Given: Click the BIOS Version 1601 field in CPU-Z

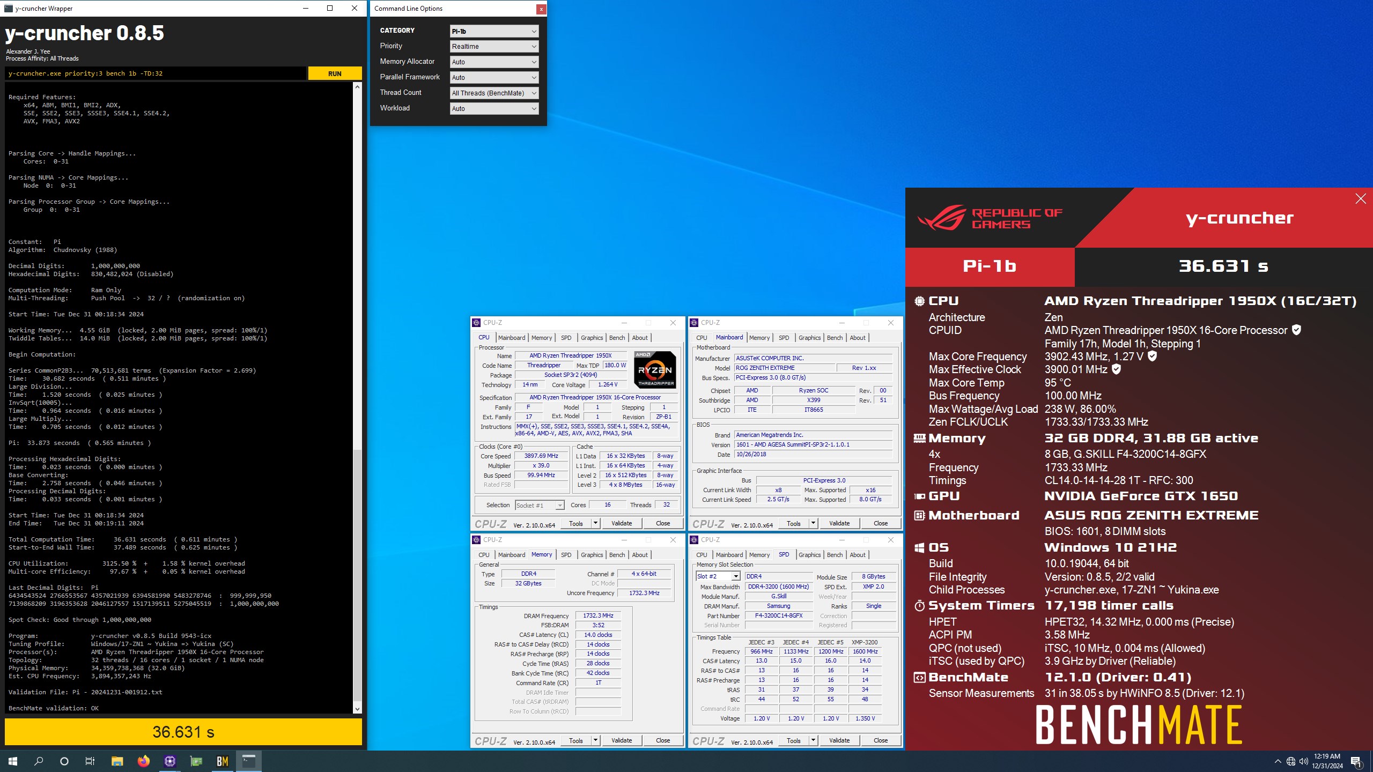Looking at the screenshot, I should coord(813,444).
